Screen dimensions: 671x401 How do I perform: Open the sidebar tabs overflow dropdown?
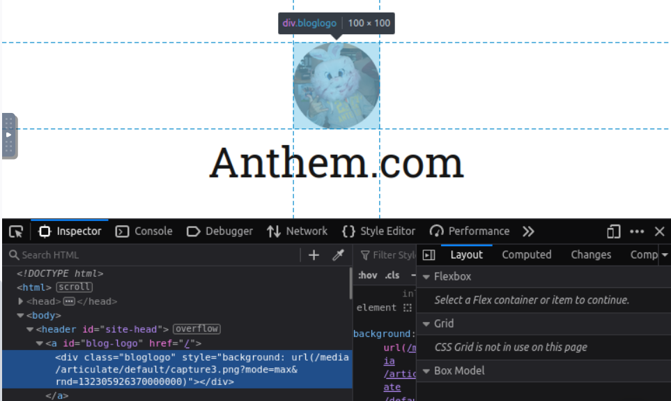[665, 255]
